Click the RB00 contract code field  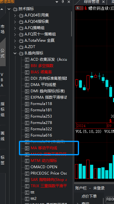point(110,199)
